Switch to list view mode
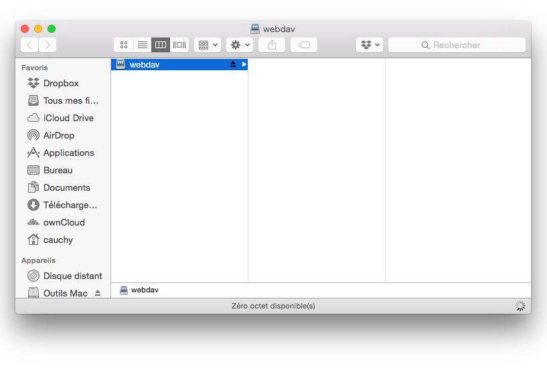547x368 pixels. [x=143, y=45]
